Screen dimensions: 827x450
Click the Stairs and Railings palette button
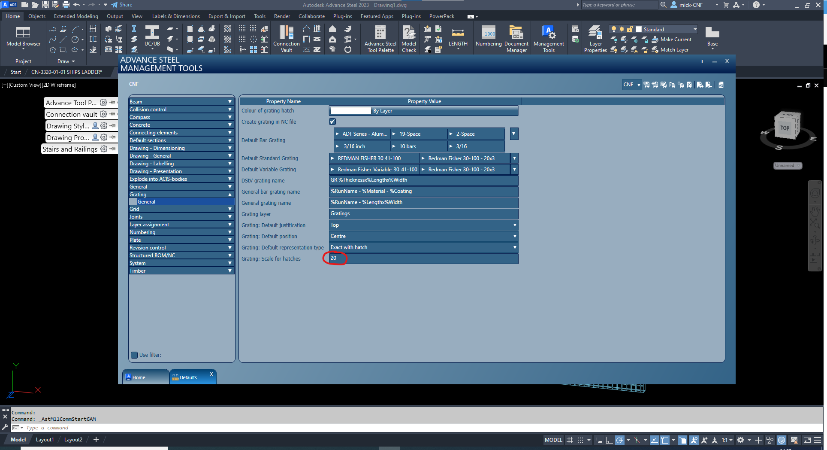click(x=70, y=149)
